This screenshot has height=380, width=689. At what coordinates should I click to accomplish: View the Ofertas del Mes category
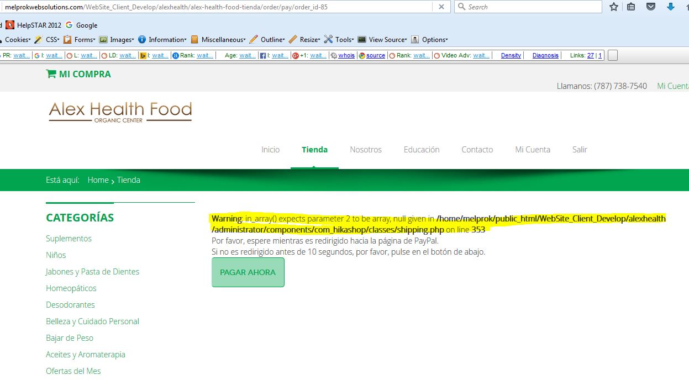(x=73, y=371)
